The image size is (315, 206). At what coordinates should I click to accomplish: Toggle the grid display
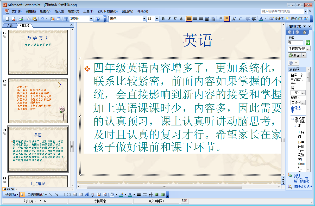66,19
